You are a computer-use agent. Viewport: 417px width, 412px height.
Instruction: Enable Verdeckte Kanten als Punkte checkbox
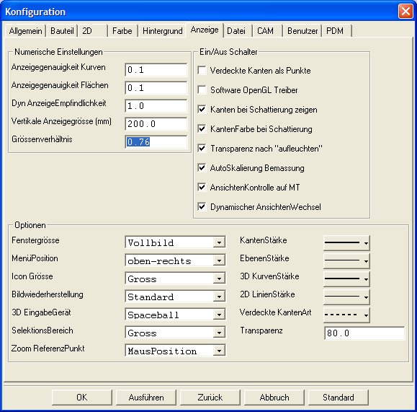(202, 71)
